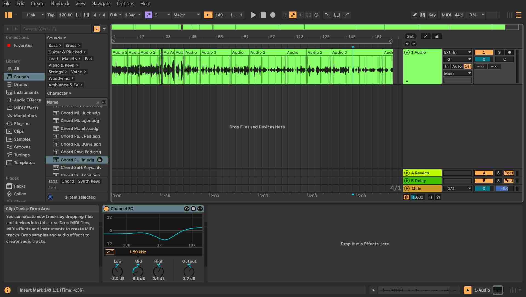
Task: Click the Channel EQ Mid knob
Action: pyautogui.click(x=138, y=271)
